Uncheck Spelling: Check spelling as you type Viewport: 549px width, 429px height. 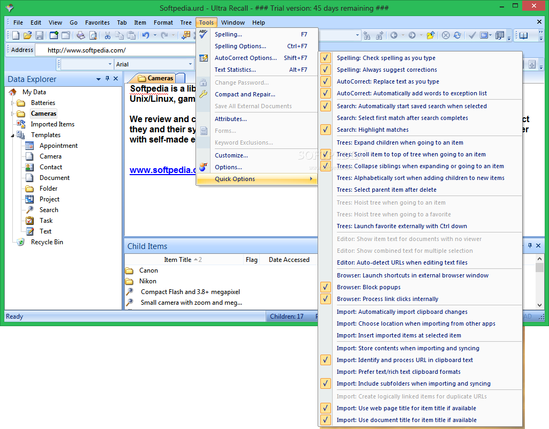(x=325, y=58)
